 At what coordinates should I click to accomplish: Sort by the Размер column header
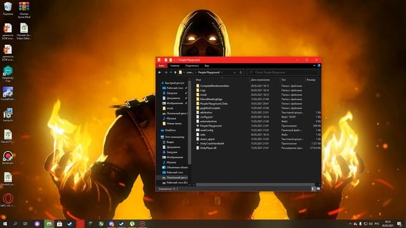coord(311,80)
